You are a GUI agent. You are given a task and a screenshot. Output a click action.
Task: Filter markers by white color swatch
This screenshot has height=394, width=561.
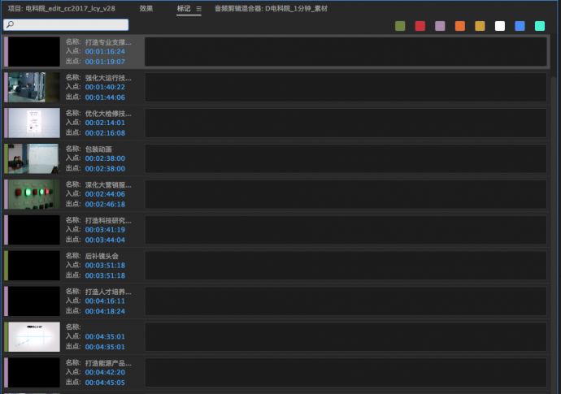(500, 26)
